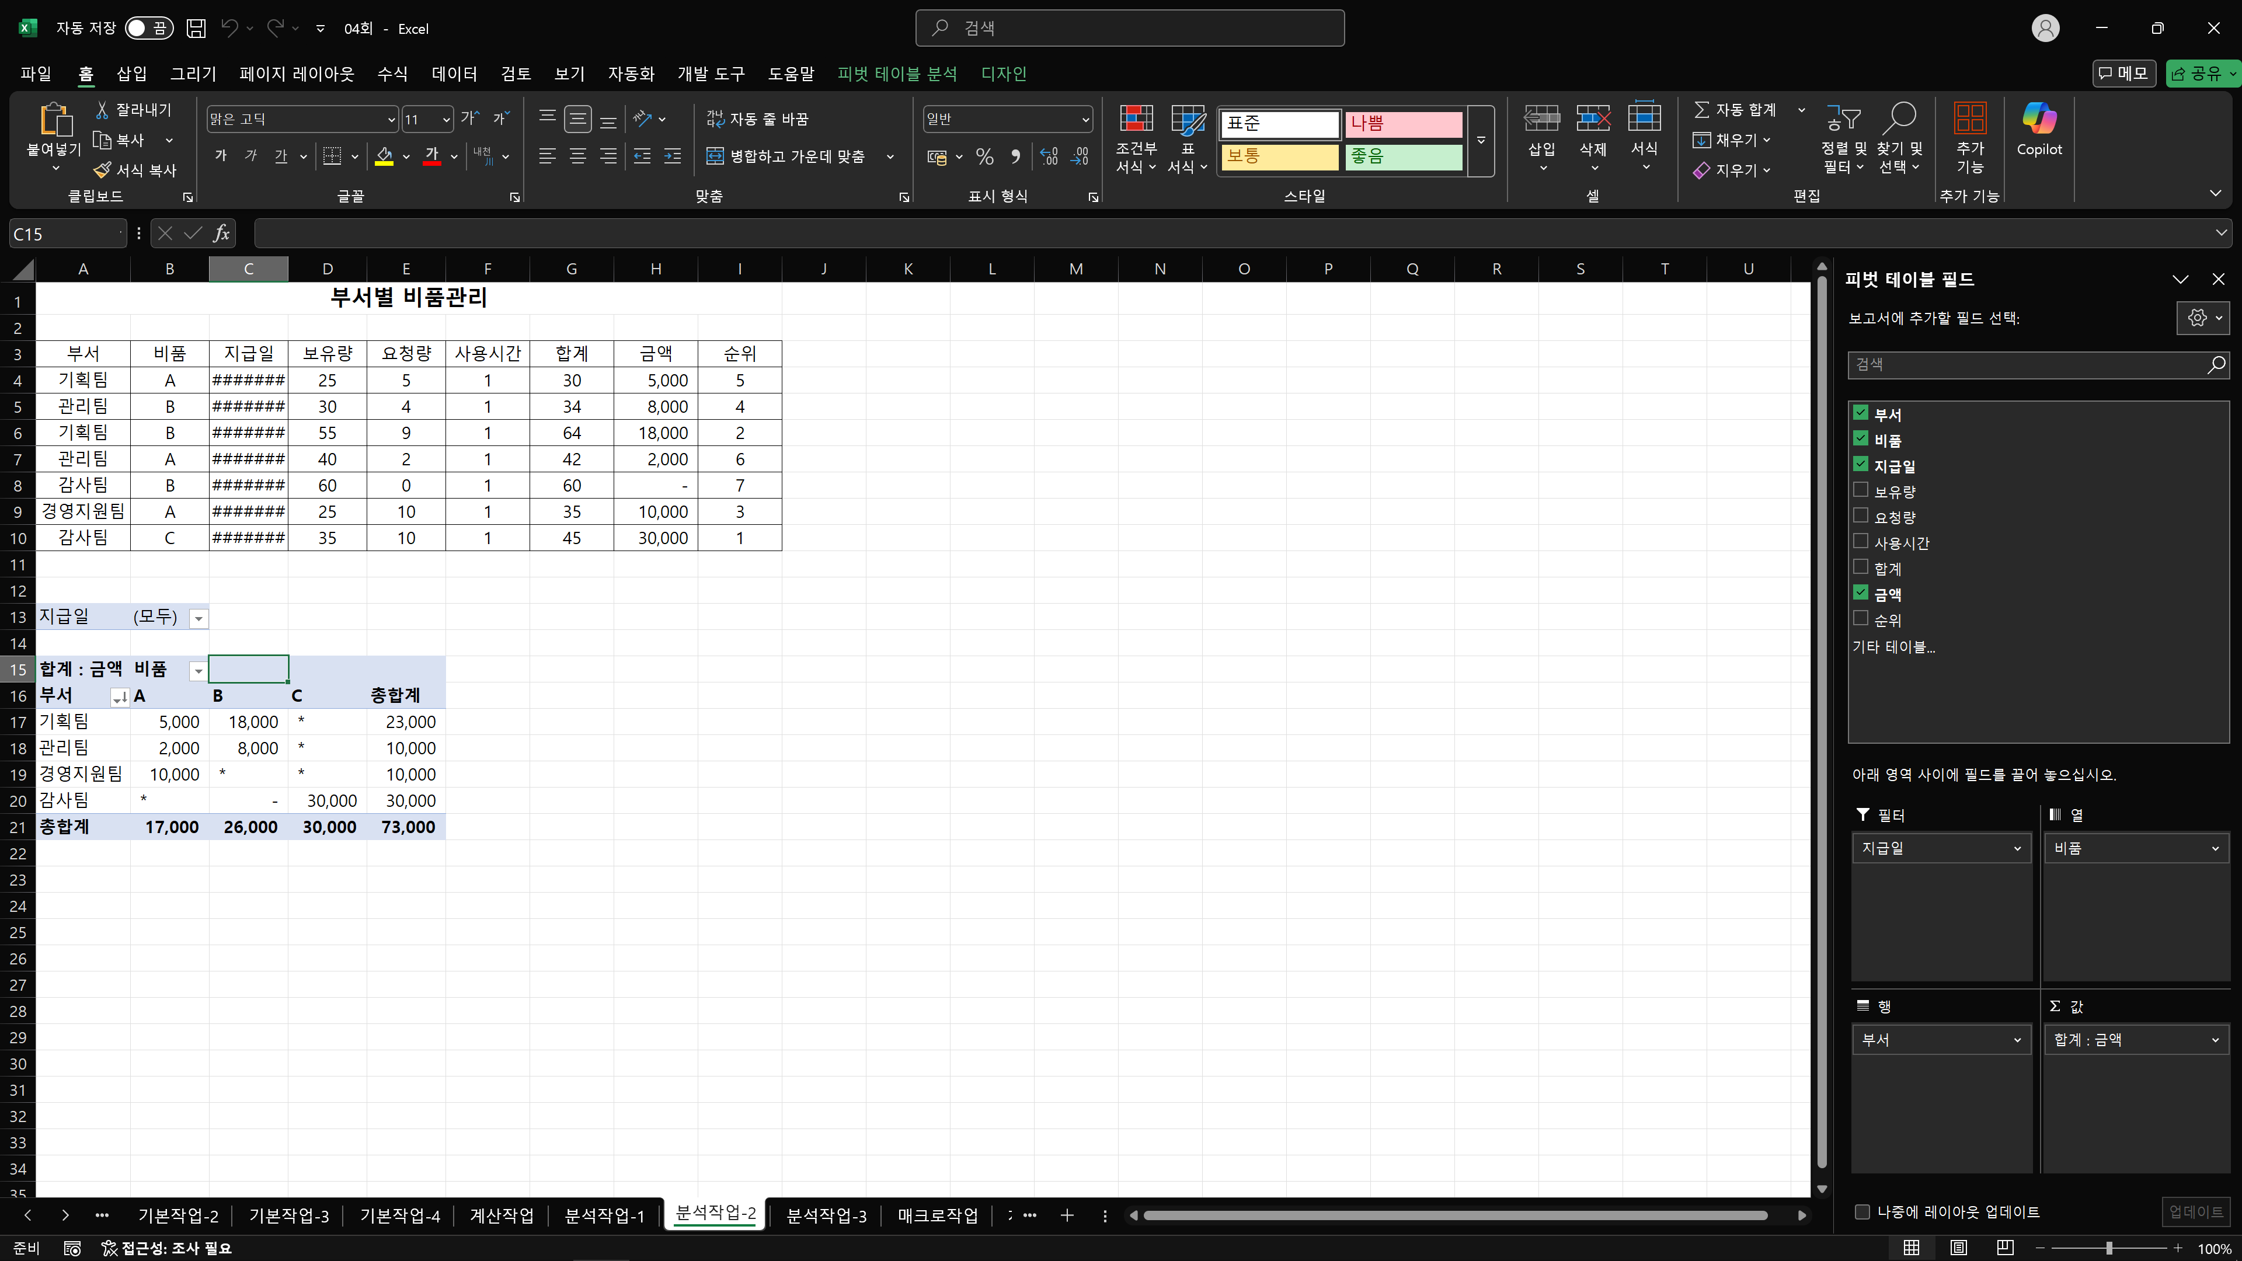Switch to Page Layout view icon
The height and width of the screenshot is (1261, 2242).
coord(1958,1248)
